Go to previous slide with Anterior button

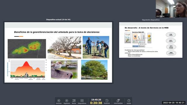59,101
